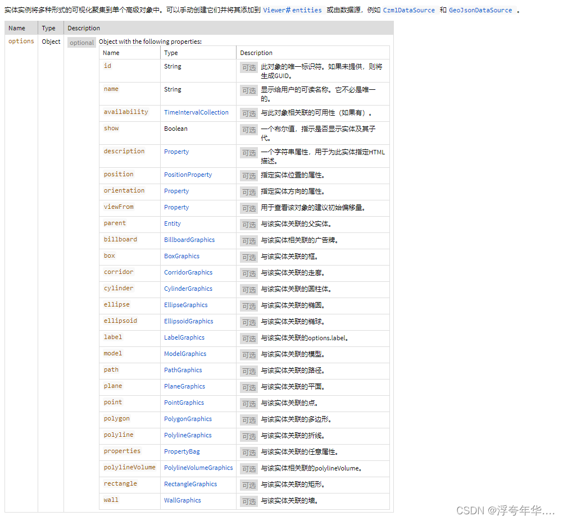Screen dimensions: 563x521
Task: Open the PolylineGraphics link
Action: [188, 435]
